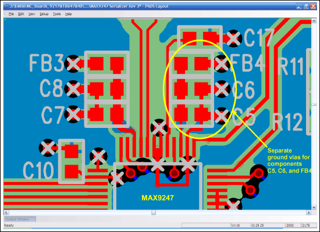Select the via next to FB3 label
The width and height of the screenshot is (320, 232).
pos(73,64)
